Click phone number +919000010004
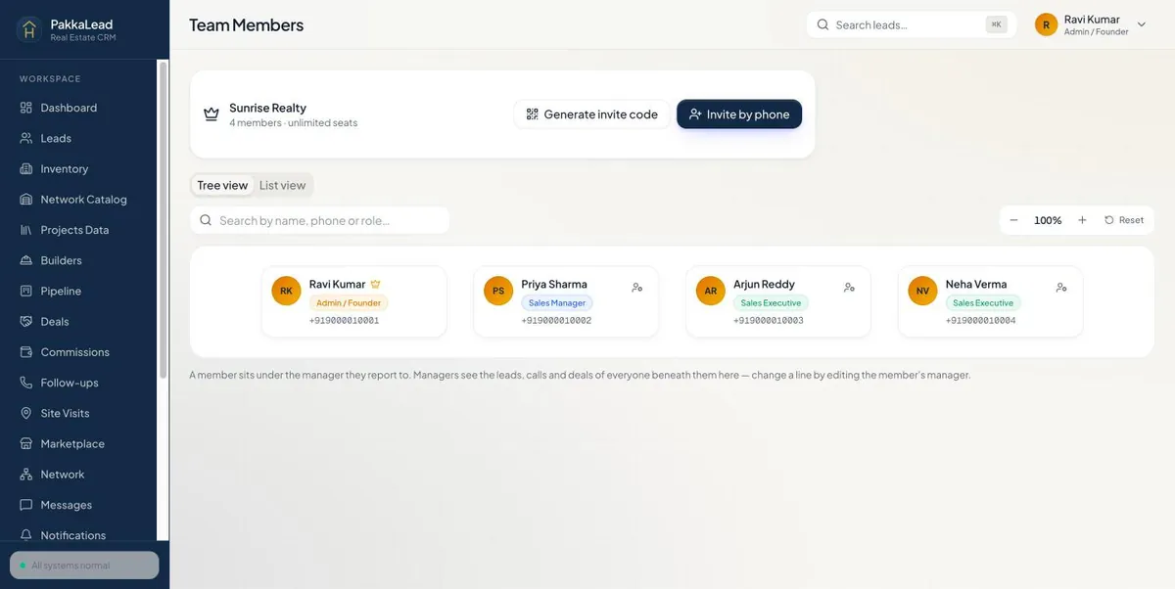This screenshot has height=589, width=1175. point(981,320)
